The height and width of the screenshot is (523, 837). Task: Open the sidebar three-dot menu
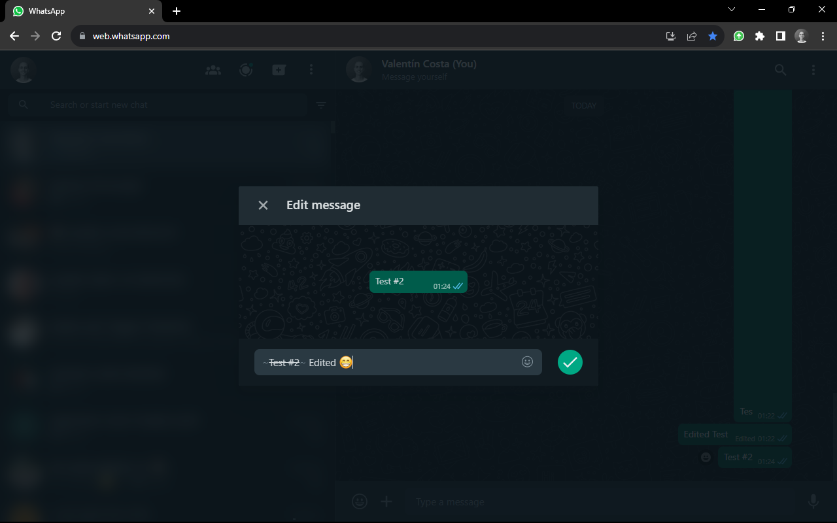(311, 69)
